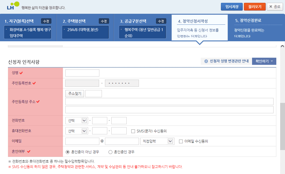Click 수정 badge for 주택형선택 step
The height and width of the screenshot is (174, 285).
point(104,21)
